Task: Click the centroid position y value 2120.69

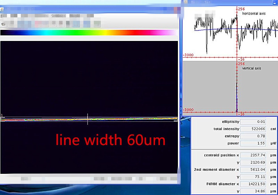Action: pyautogui.click(x=253, y=162)
